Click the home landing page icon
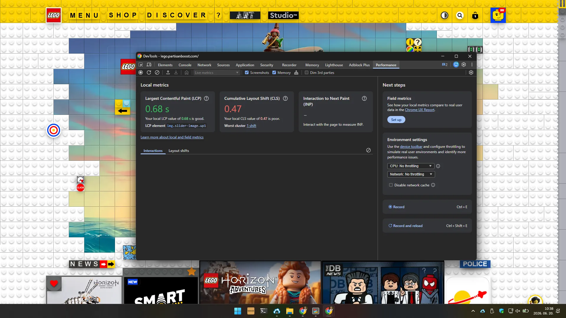Image resolution: width=566 pixels, height=318 pixels. click(x=187, y=72)
